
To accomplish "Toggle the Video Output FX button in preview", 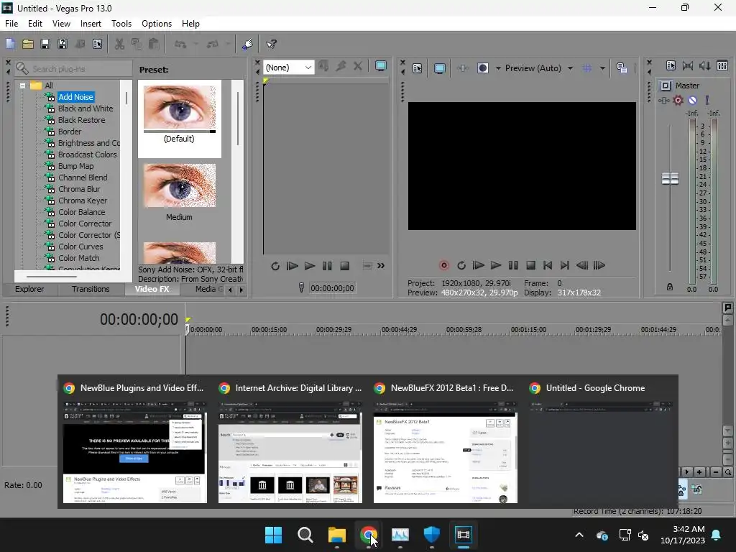I will tap(462, 68).
